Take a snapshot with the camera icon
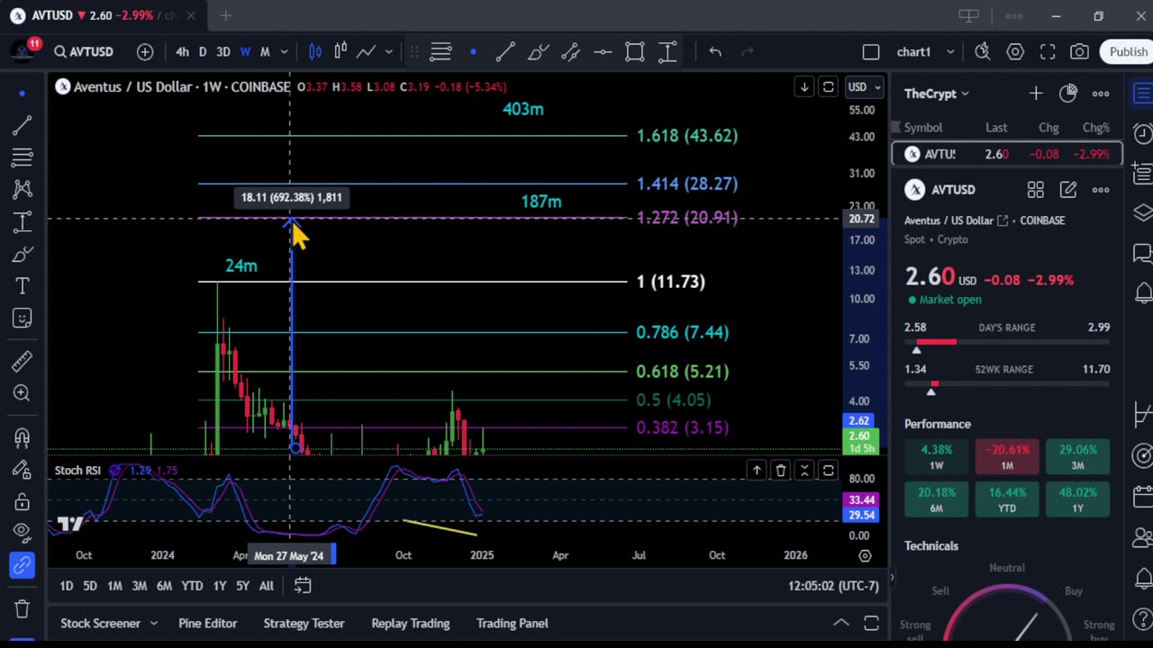This screenshot has height=648, width=1153. (1080, 51)
